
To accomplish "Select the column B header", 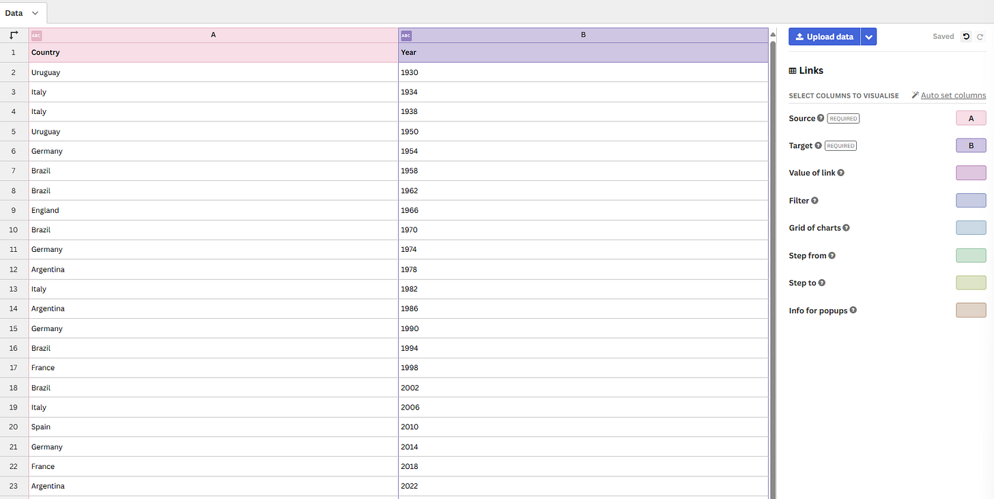I will (x=583, y=35).
